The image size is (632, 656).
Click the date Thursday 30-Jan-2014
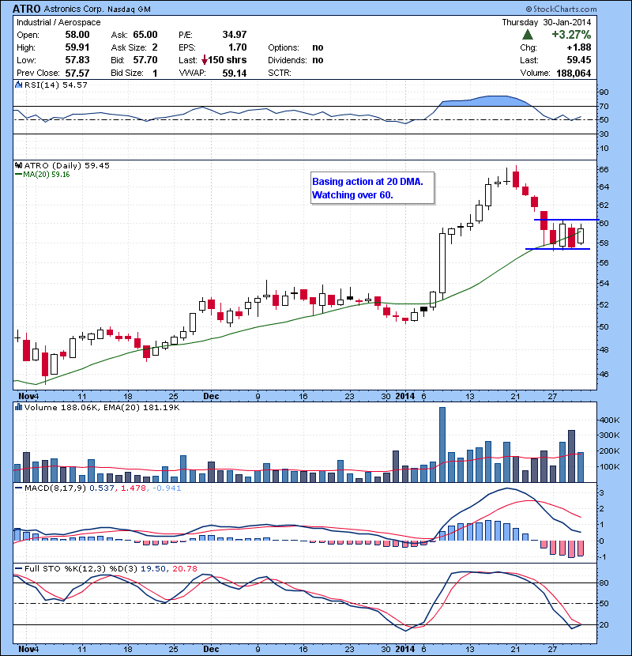[546, 22]
